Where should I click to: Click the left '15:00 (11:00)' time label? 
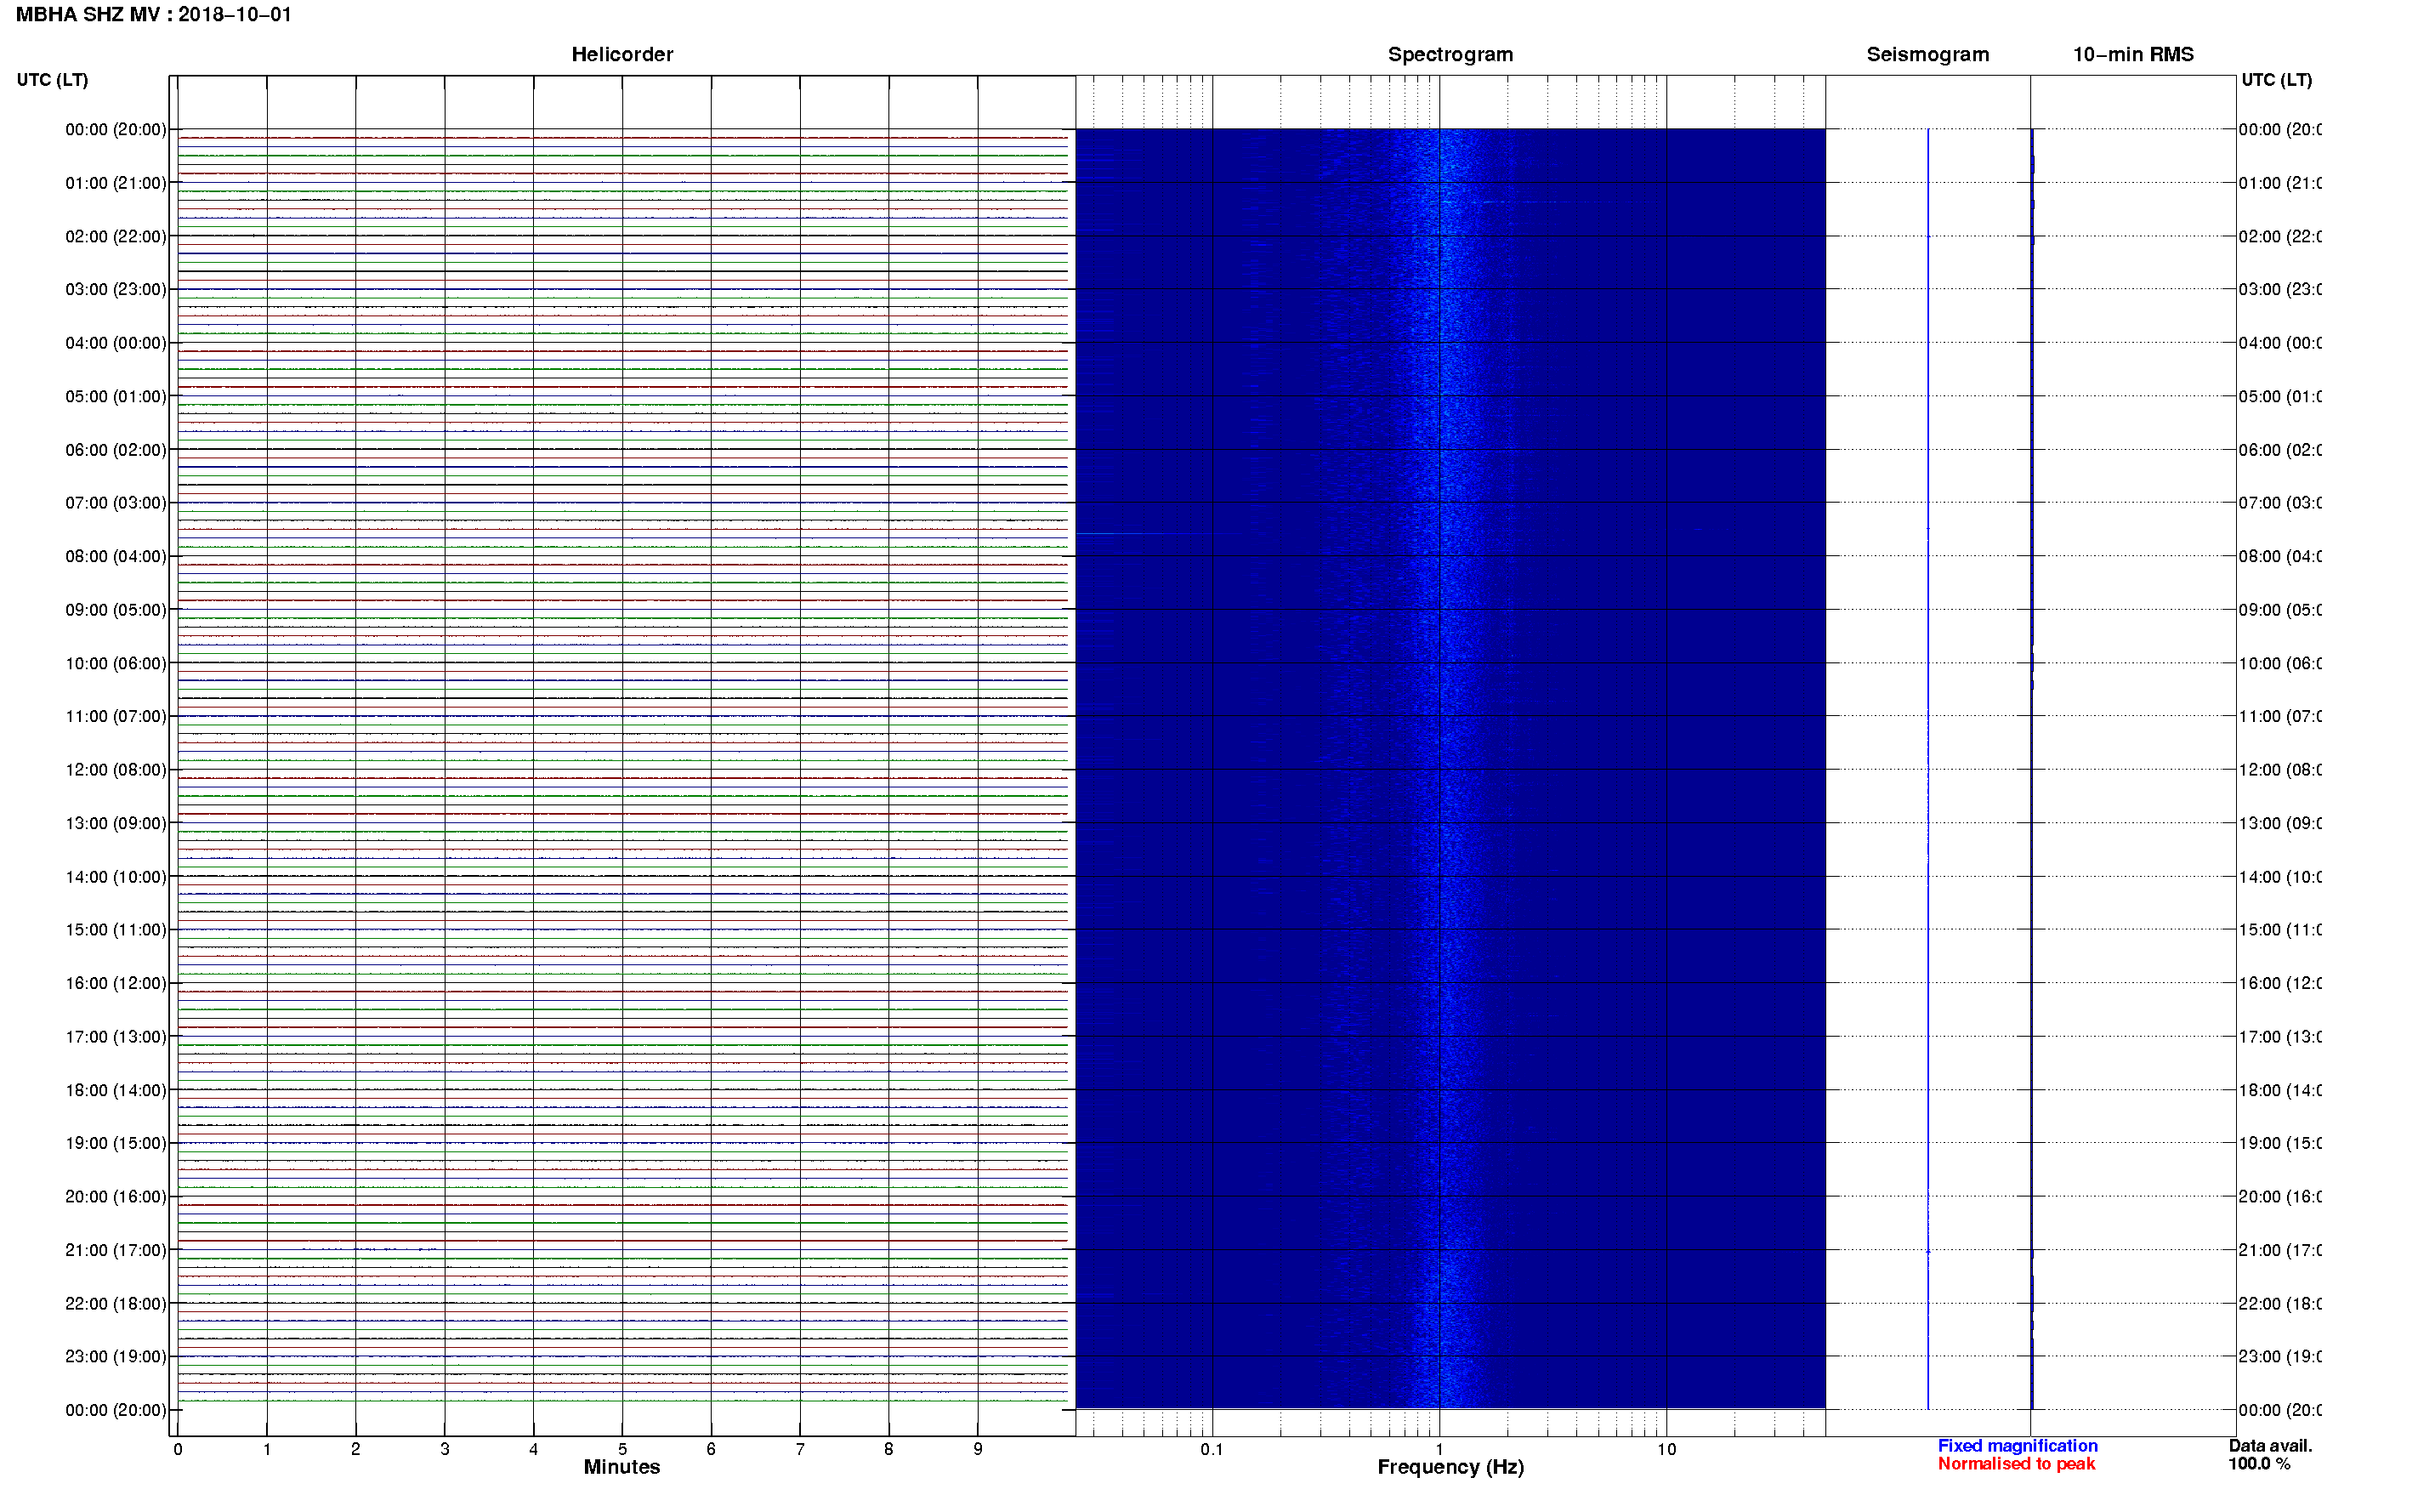[116, 930]
